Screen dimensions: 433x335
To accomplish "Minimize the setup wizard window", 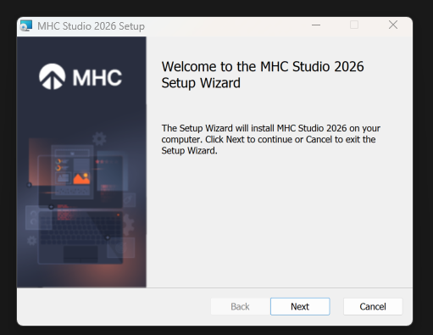I will click(316, 25).
